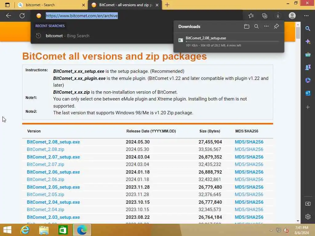Click the Downloads toolbar arrow icon
The height and width of the screenshot is (236, 315).
pyautogui.click(x=278, y=16)
